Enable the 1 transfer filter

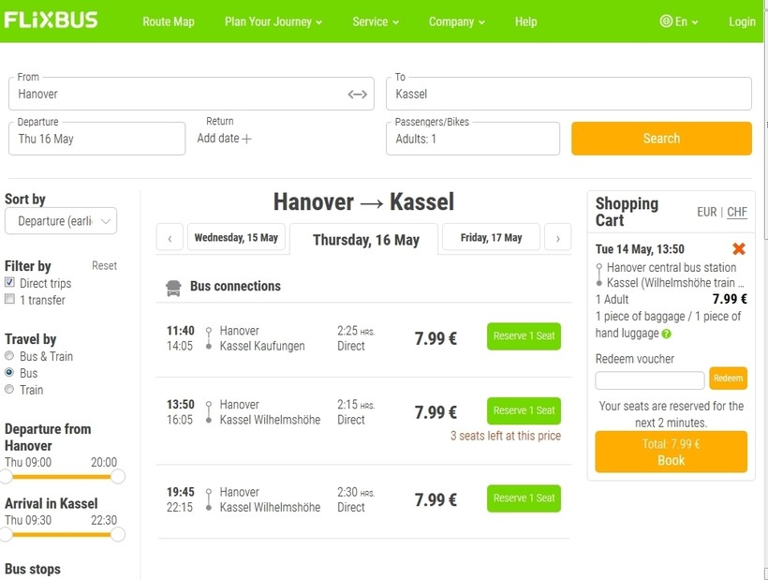(x=10, y=300)
